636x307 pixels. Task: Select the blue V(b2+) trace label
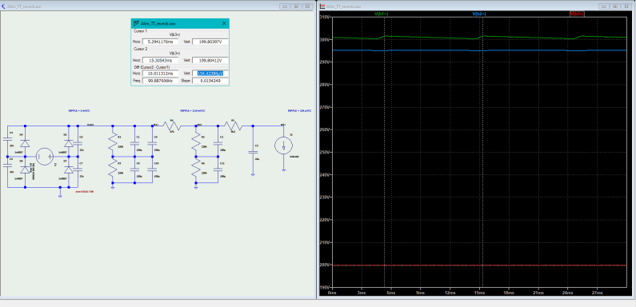click(479, 14)
